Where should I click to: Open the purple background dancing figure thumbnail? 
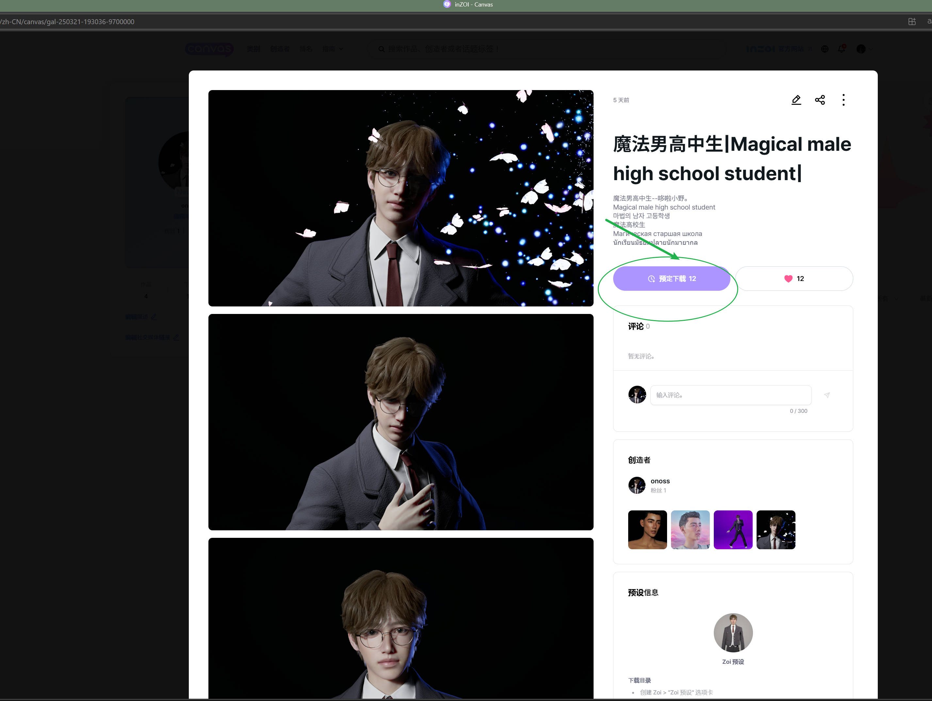click(733, 530)
